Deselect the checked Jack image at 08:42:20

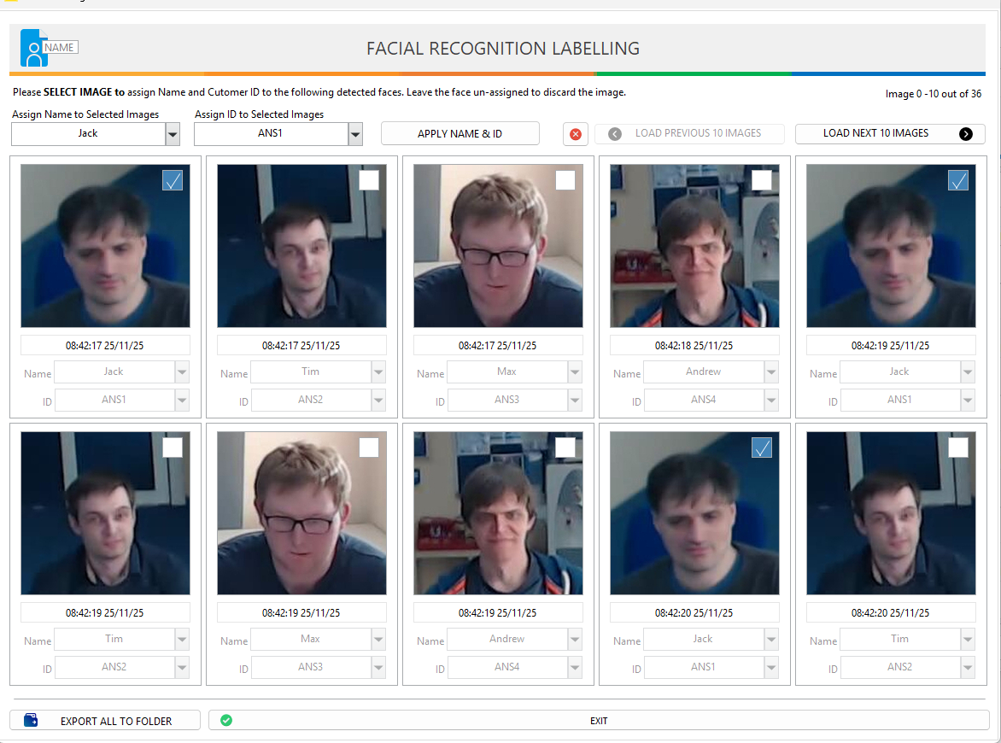[762, 448]
